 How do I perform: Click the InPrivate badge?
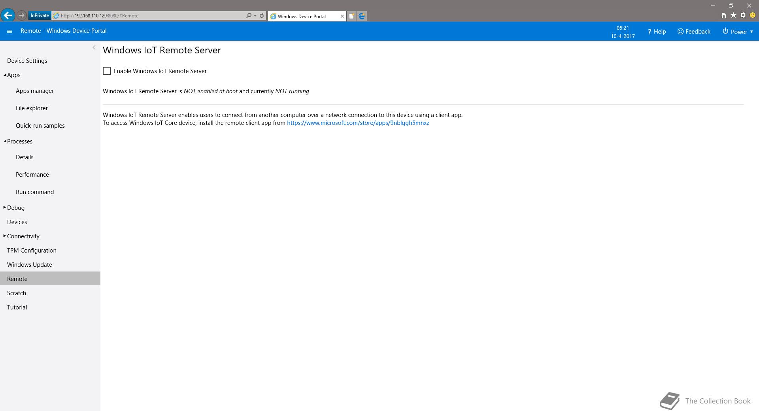pyautogui.click(x=40, y=15)
